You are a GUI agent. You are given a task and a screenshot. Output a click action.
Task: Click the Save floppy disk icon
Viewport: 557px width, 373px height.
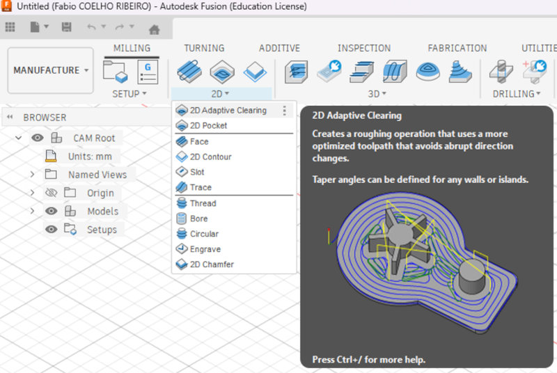[x=66, y=27]
